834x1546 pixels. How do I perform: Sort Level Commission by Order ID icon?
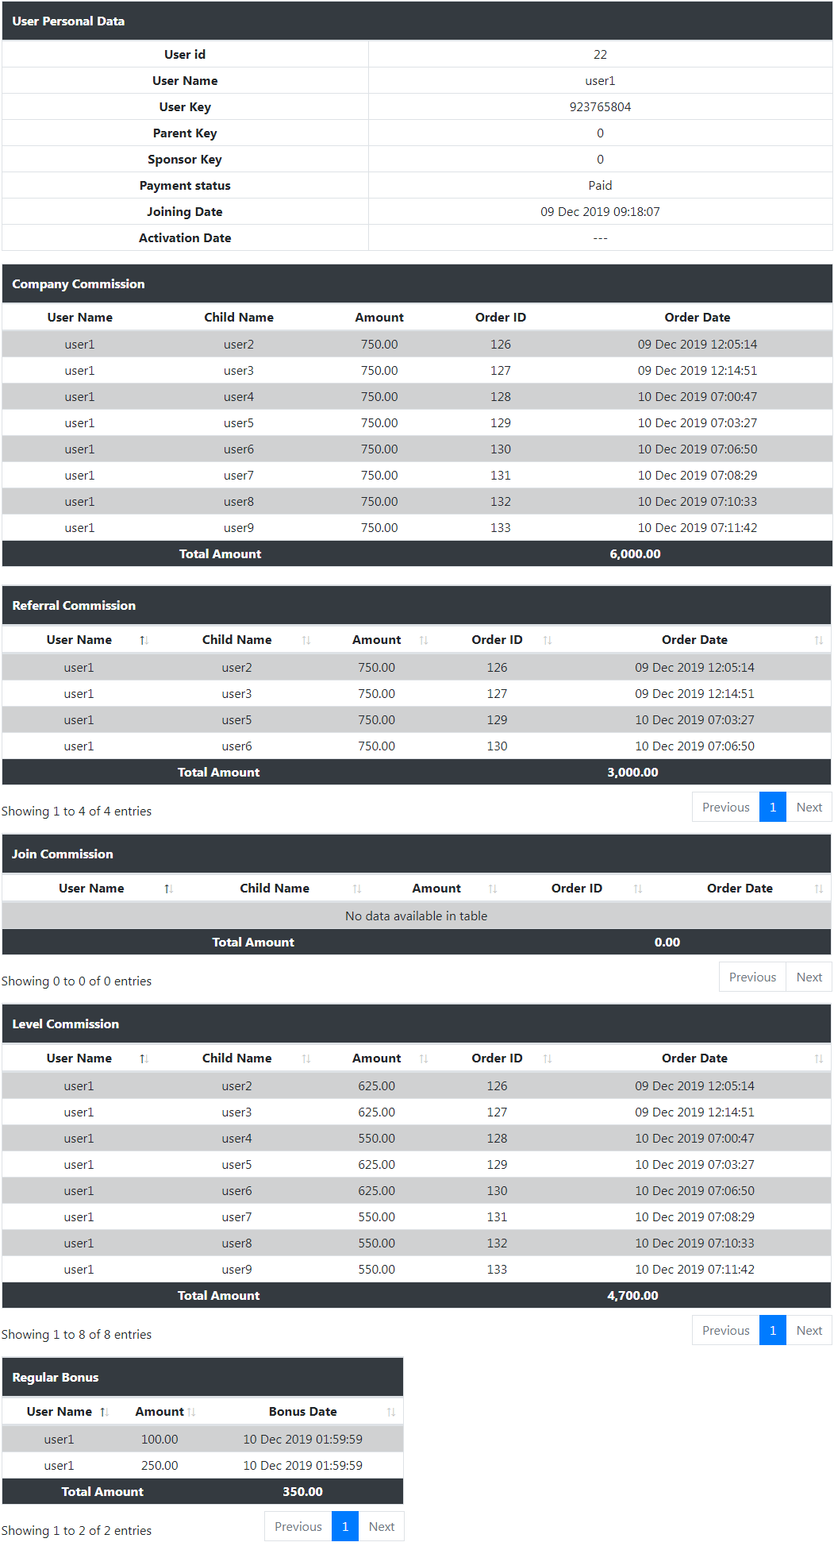coord(548,1058)
